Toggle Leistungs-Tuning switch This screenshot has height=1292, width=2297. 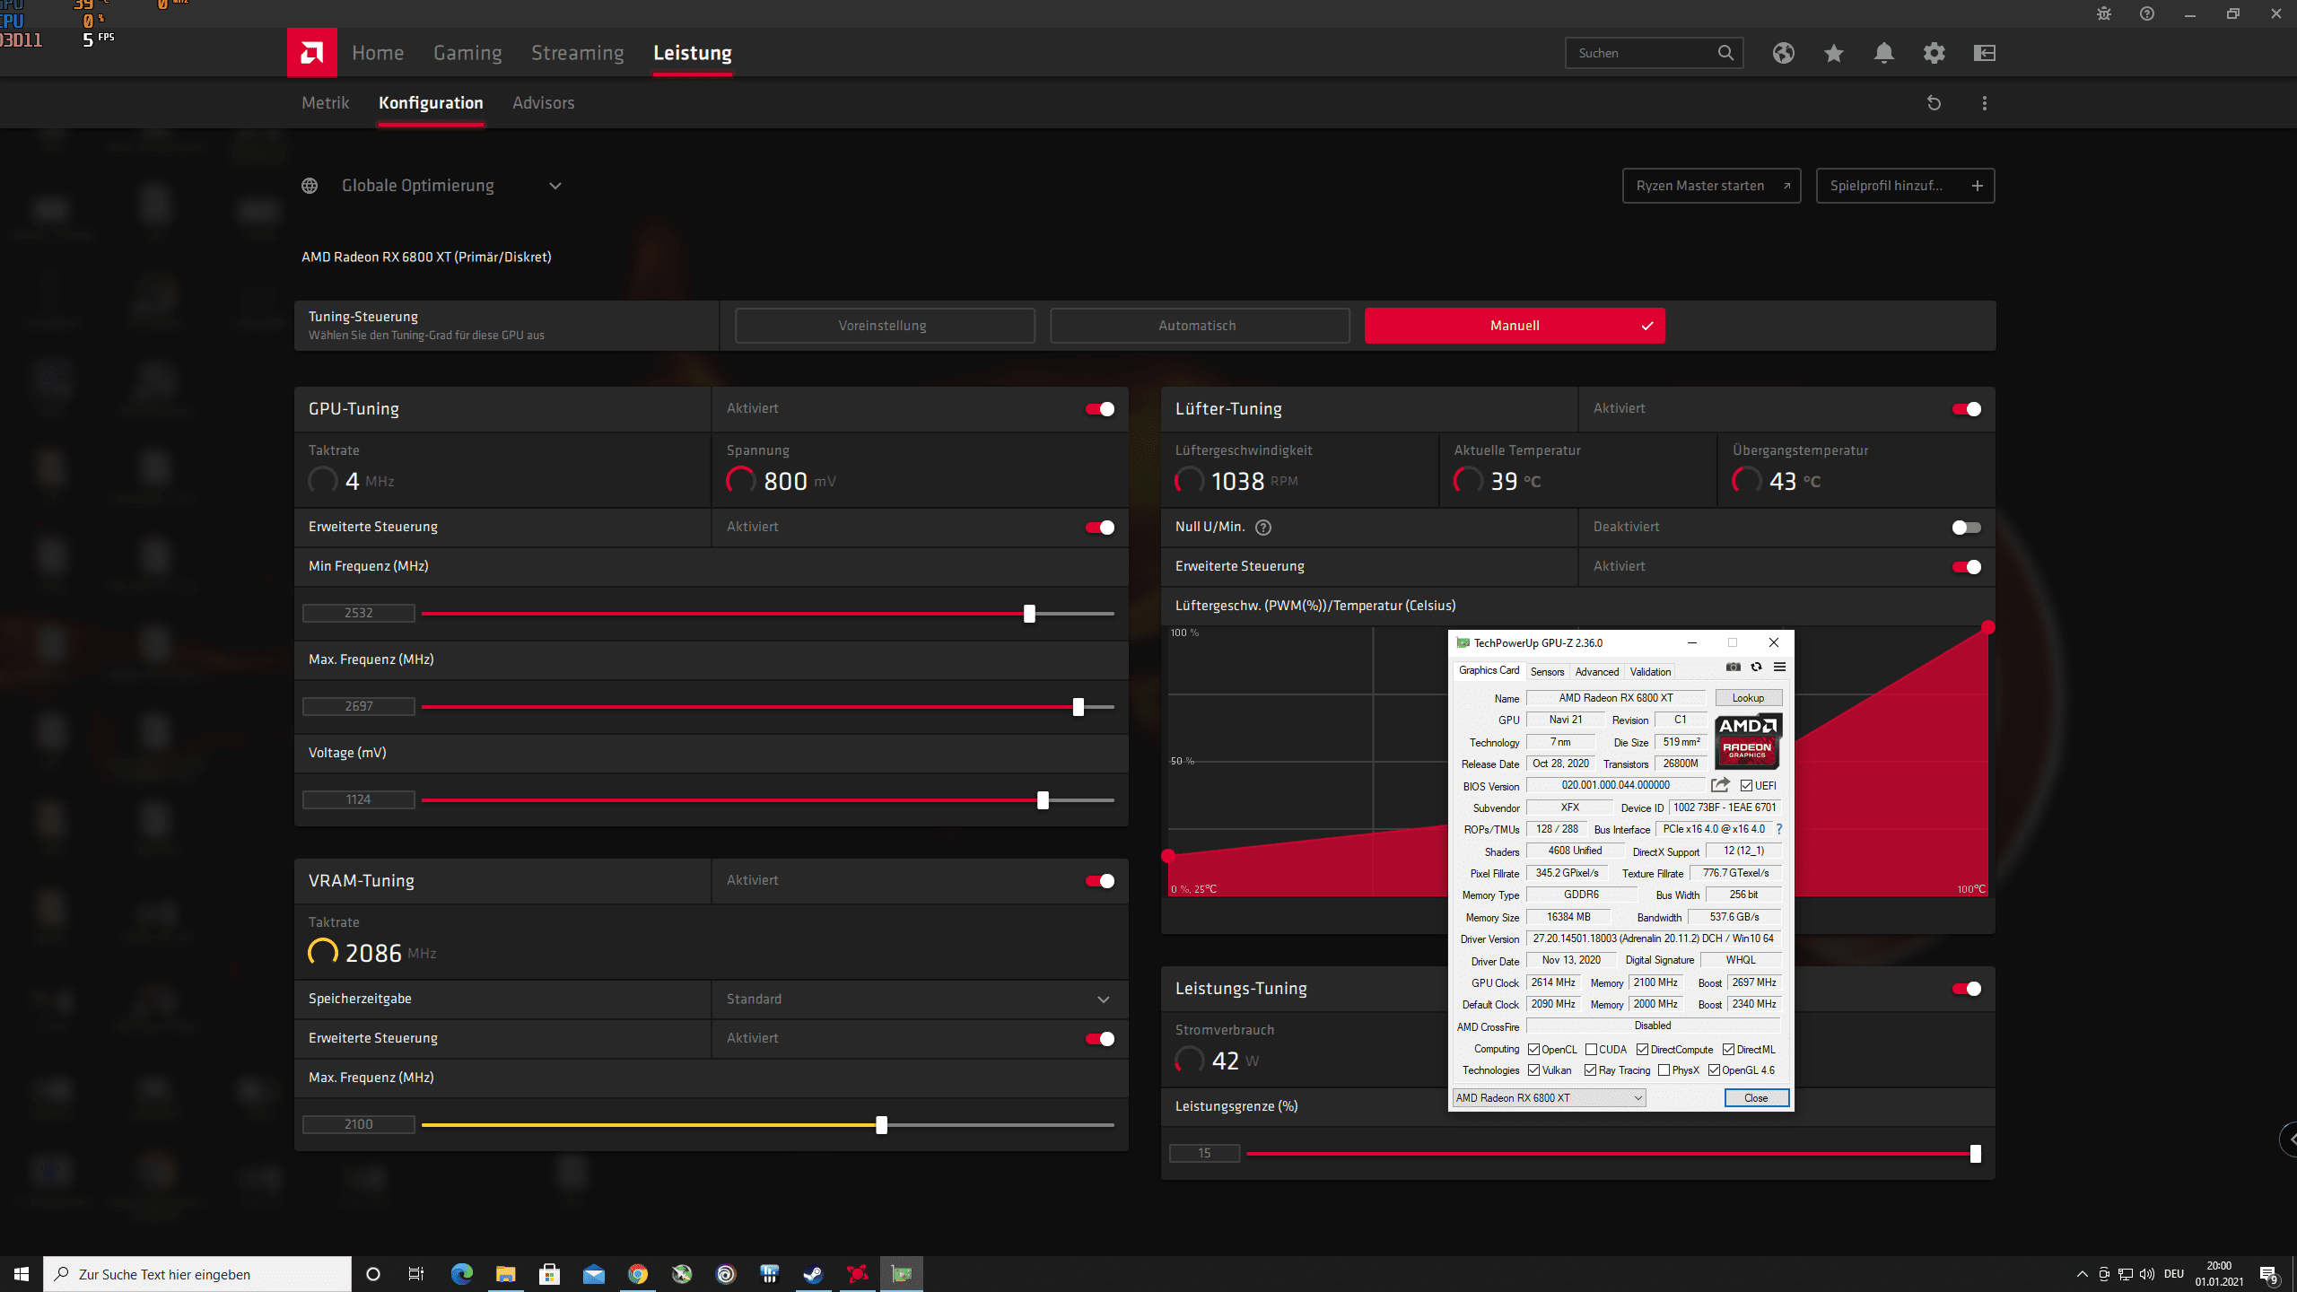click(x=1966, y=989)
